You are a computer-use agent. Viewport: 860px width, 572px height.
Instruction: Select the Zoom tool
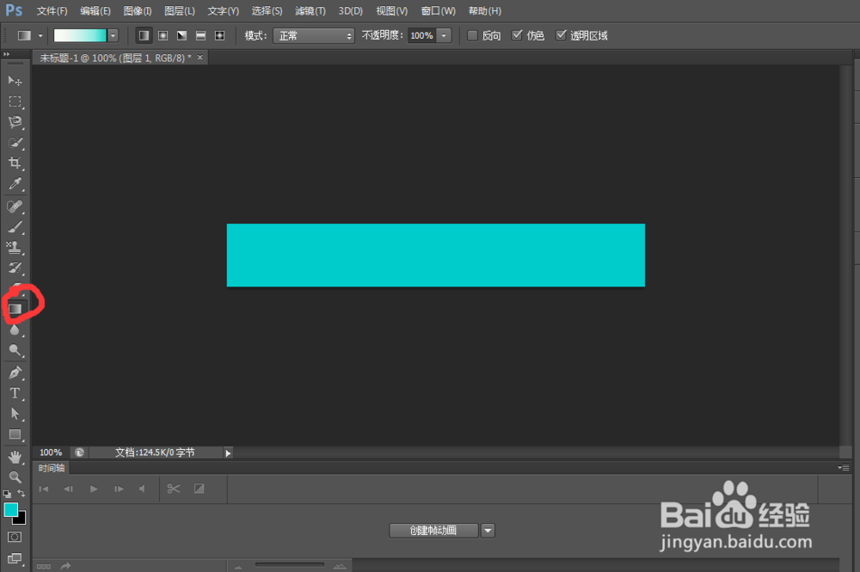coord(15,477)
